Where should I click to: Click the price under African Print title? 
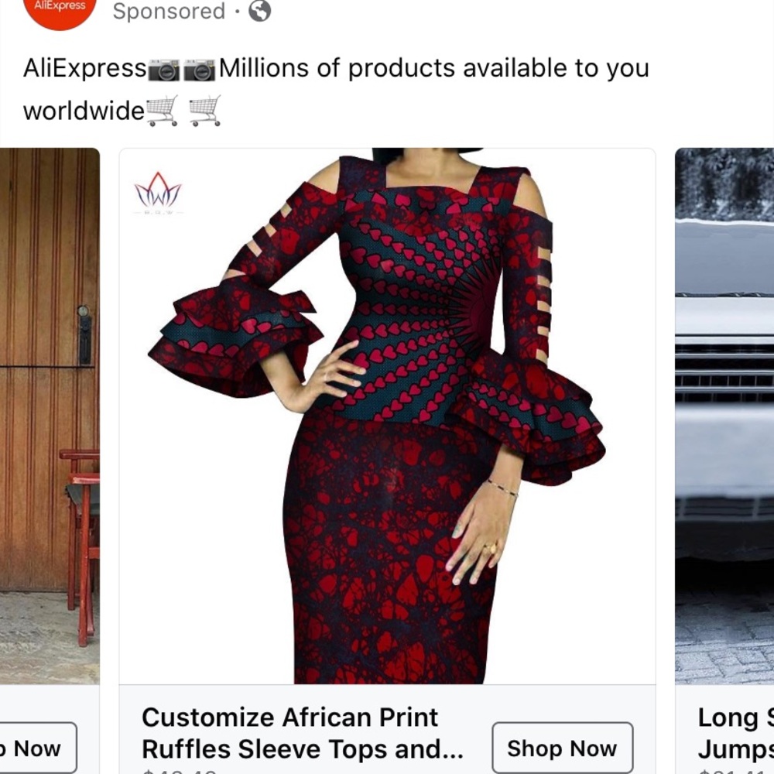[x=180, y=771]
